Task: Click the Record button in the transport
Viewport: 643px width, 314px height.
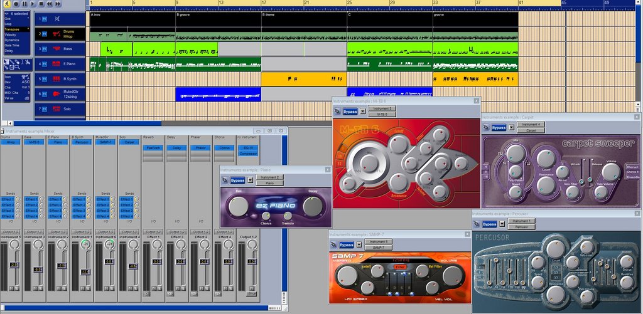Action: point(16,4)
